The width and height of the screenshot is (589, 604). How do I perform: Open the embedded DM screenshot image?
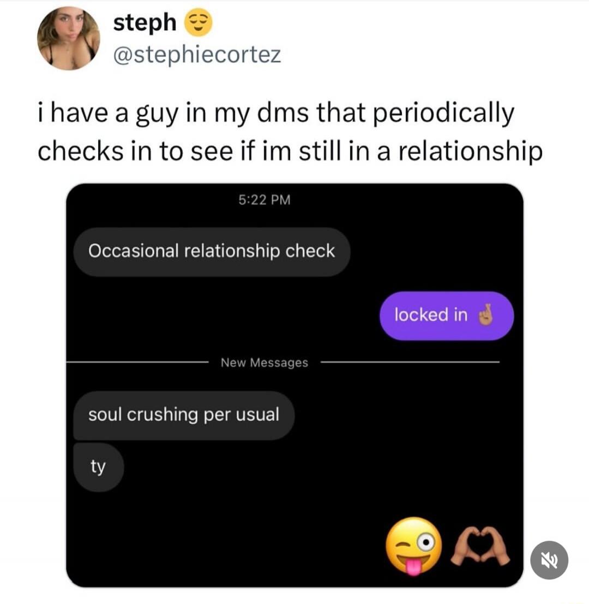[294, 385]
